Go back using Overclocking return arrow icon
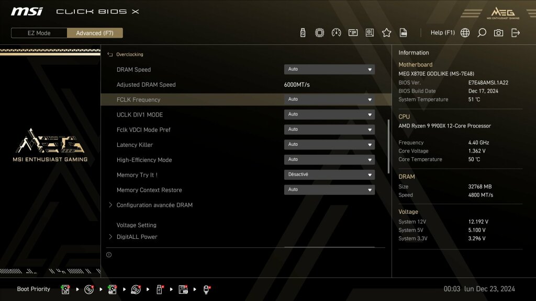The image size is (536, 301). pos(110,54)
